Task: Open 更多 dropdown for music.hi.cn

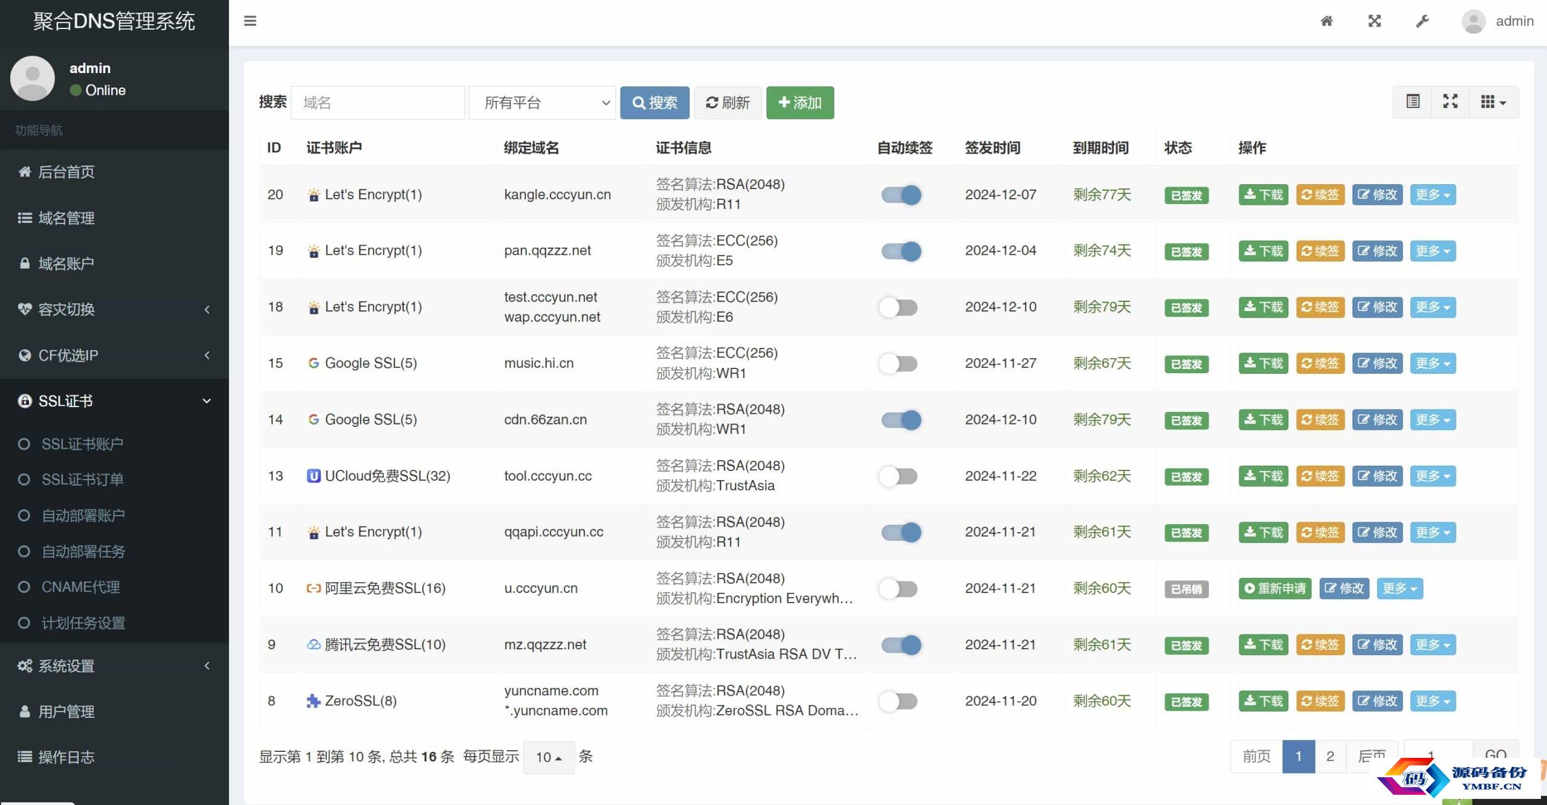Action: point(1432,363)
